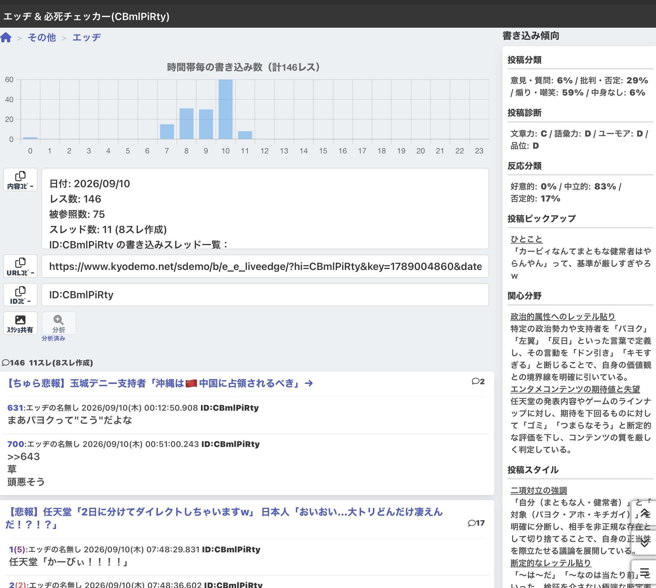Copy the URL with URLコピー button

[x=20, y=266]
